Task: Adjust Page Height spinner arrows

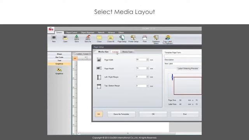Action: 148,68
